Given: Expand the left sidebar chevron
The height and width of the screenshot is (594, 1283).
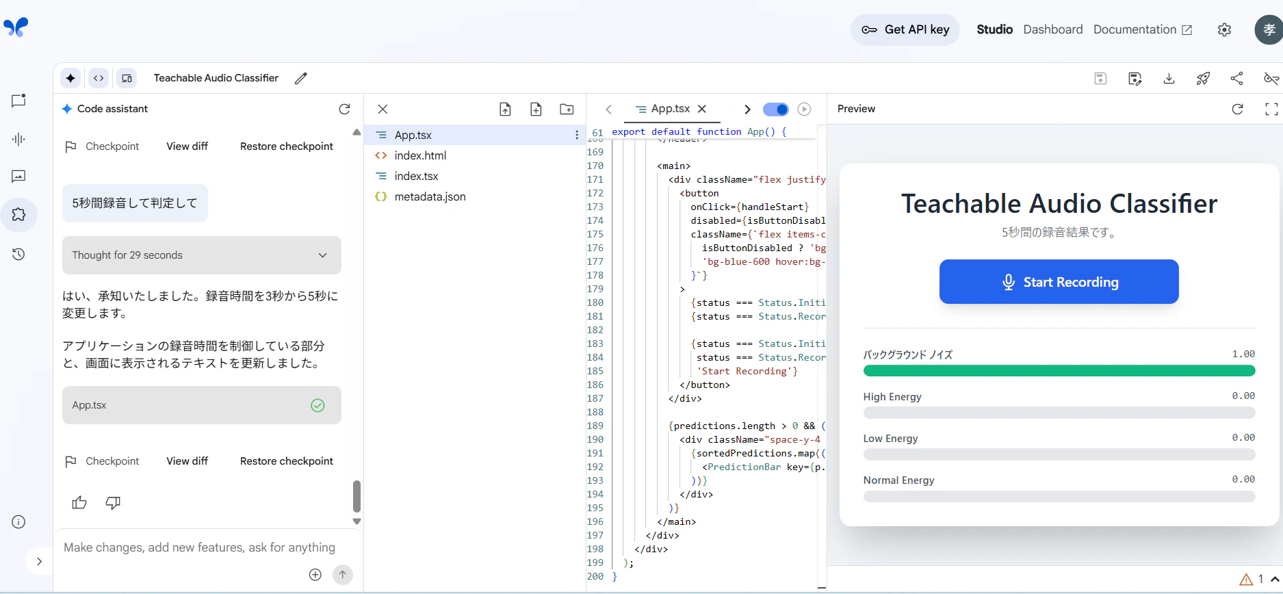Looking at the screenshot, I should (39, 561).
